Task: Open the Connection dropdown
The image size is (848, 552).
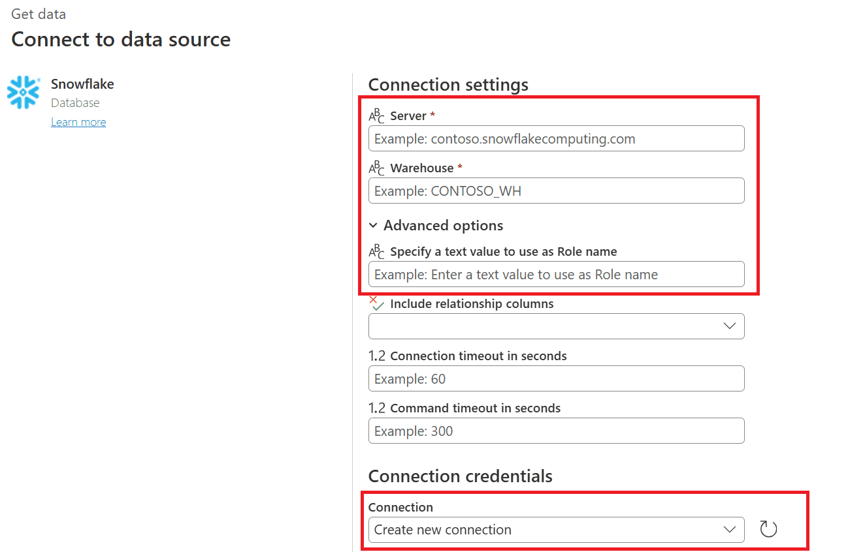Action: (x=556, y=530)
